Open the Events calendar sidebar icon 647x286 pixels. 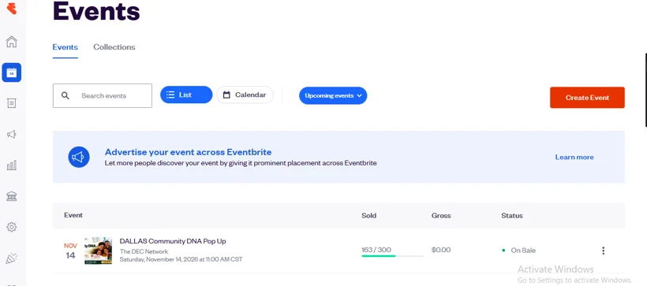[12, 72]
